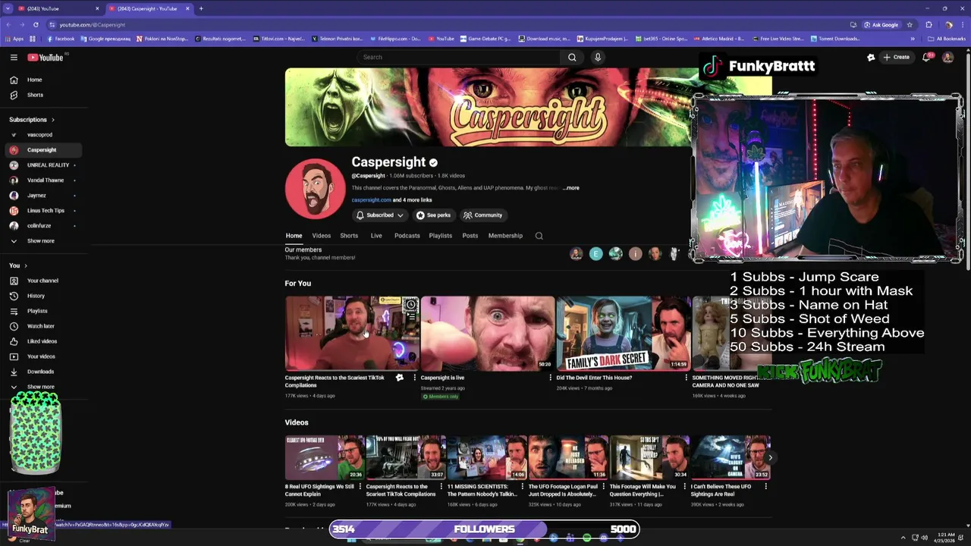
Task: Click the Caspersight channel avatar
Action: pyautogui.click(x=315, y=189)
